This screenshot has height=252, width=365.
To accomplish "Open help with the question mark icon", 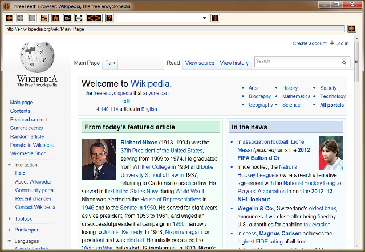I will [109, 18].
